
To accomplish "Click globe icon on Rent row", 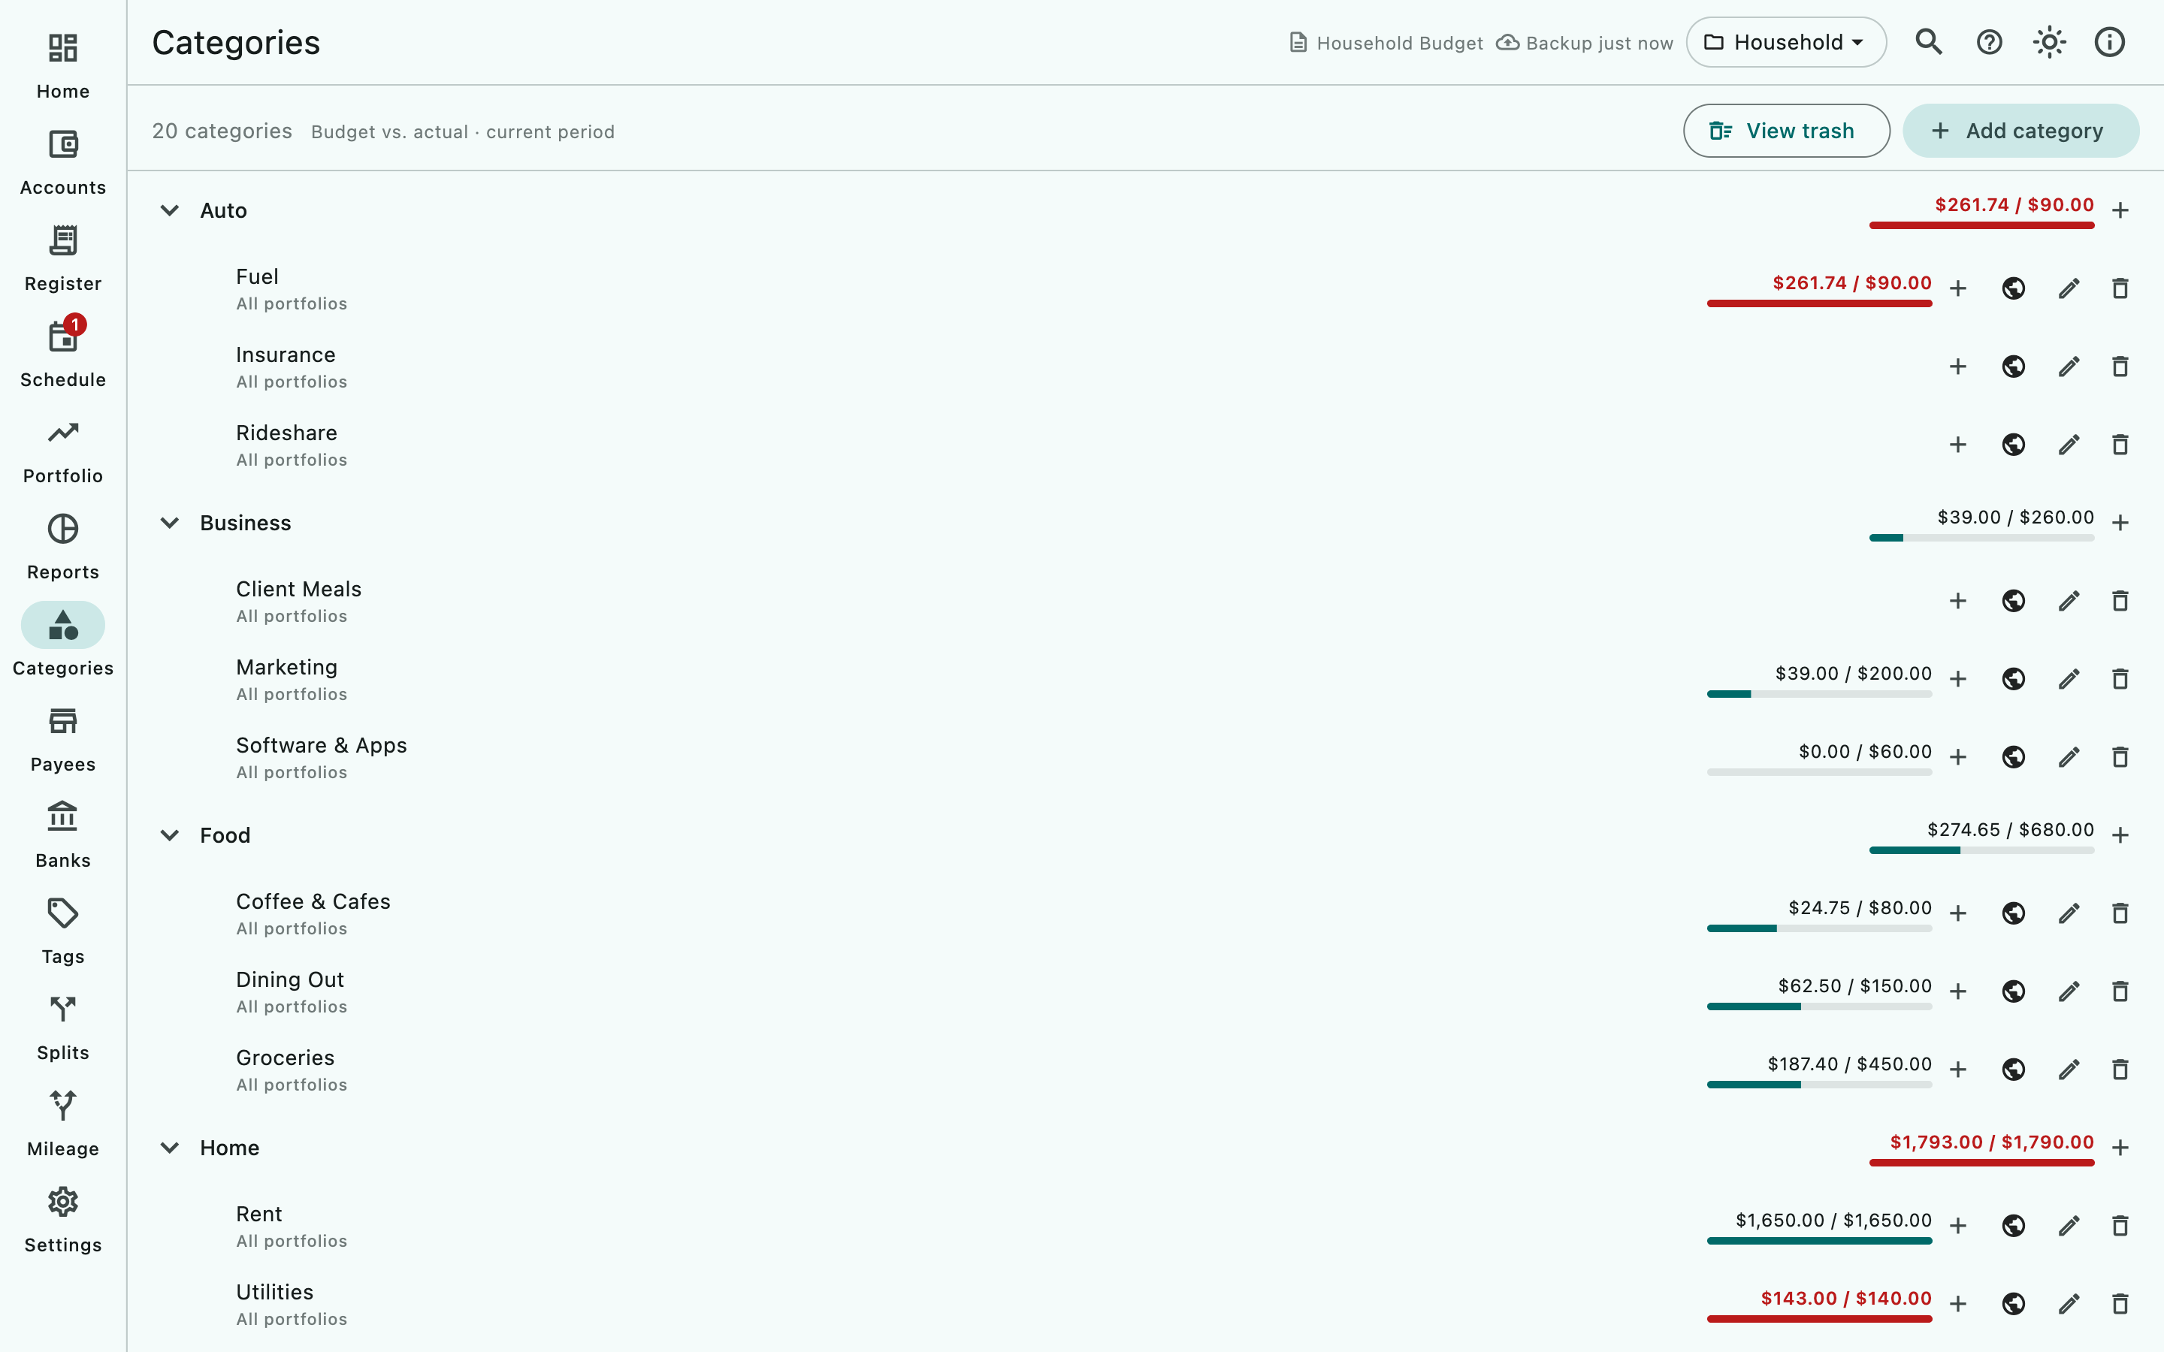I will tap(2013, 1225).
